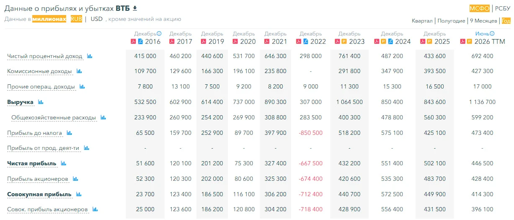The width and height of the screenshot is (514, 220).
Task: Open the 2017 PDF report icon
Action: (x=171, y=41)
